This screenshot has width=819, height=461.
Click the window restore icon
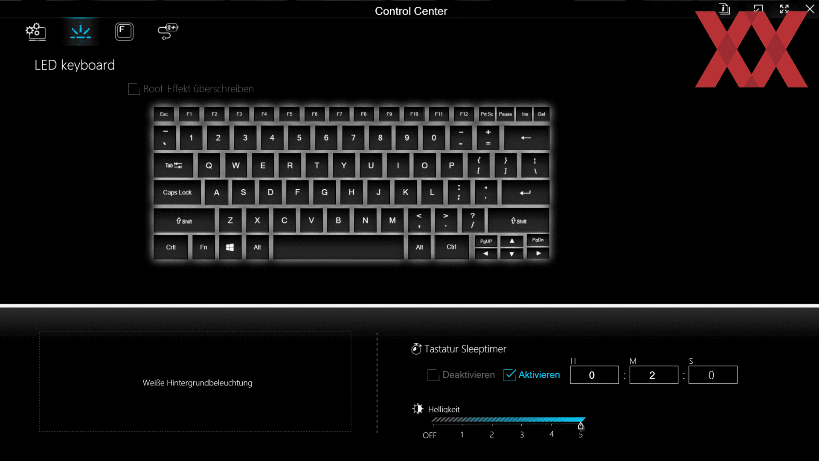click(x=758, y=9)
